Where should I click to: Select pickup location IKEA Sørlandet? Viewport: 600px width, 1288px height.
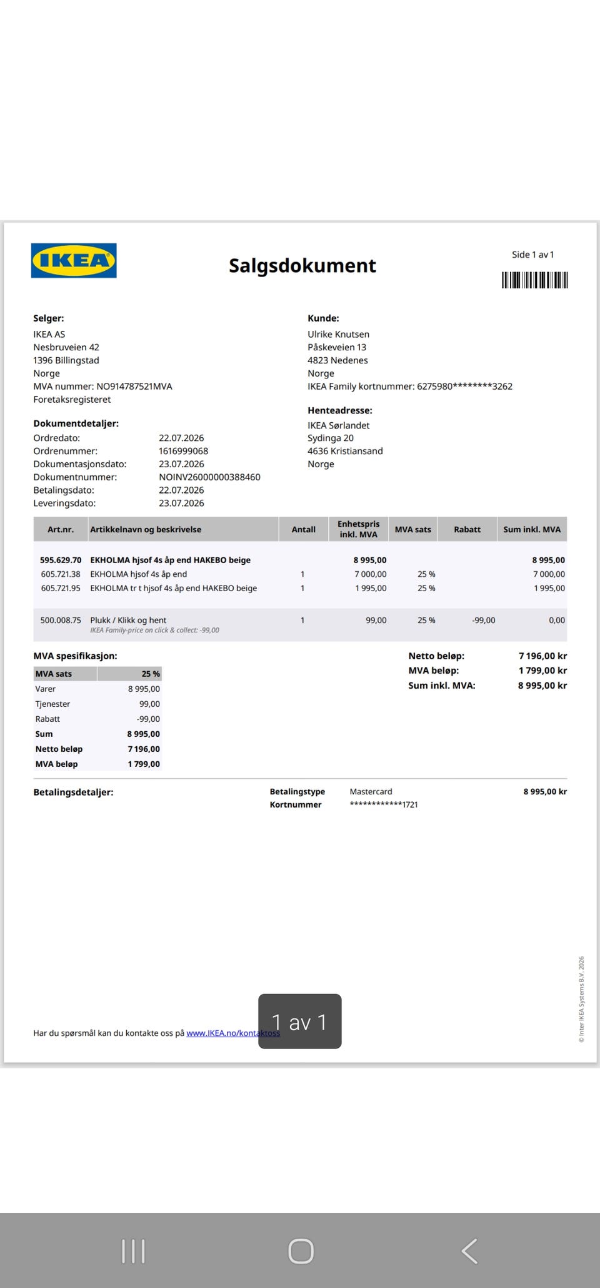[338, 425]
